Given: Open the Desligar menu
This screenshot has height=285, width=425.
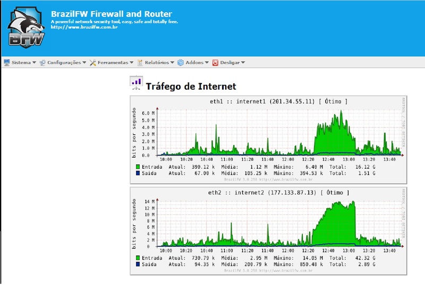Looking at the screenshot, I should 229,63.
